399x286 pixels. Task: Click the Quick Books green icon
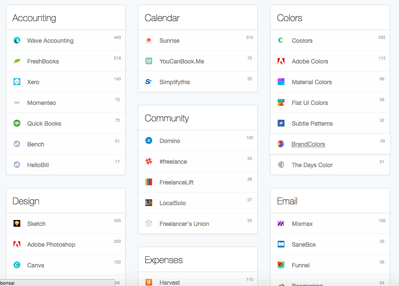click(x=17, y=123)
